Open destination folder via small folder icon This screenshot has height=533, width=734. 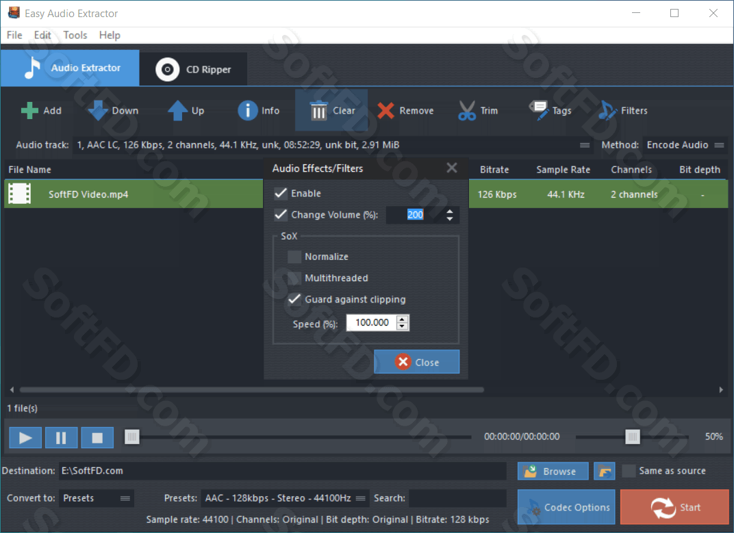[605, 471]
